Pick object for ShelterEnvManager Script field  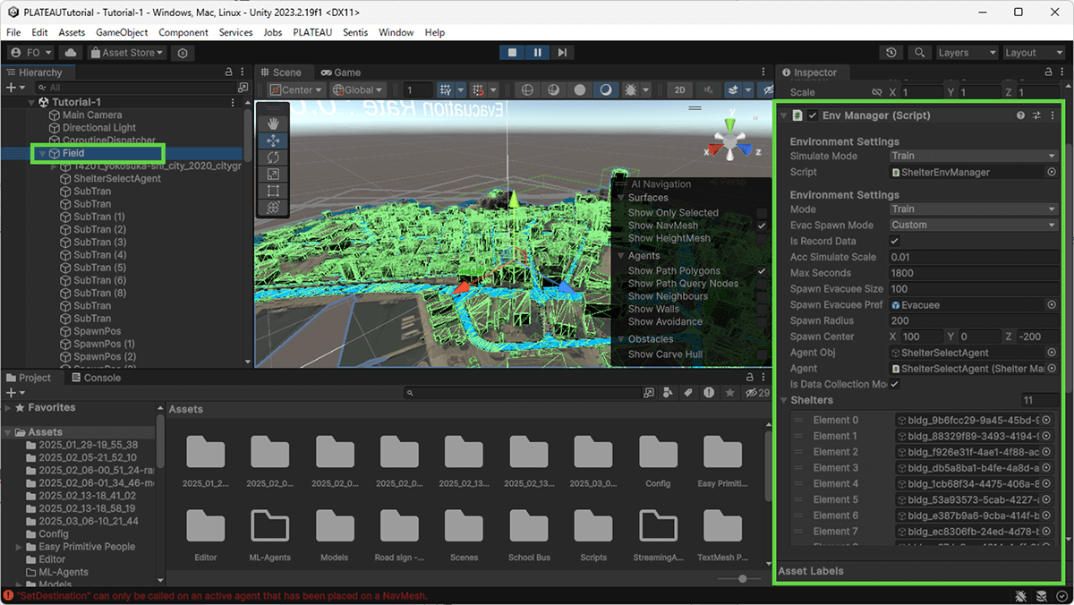[x=1052, y=172]
